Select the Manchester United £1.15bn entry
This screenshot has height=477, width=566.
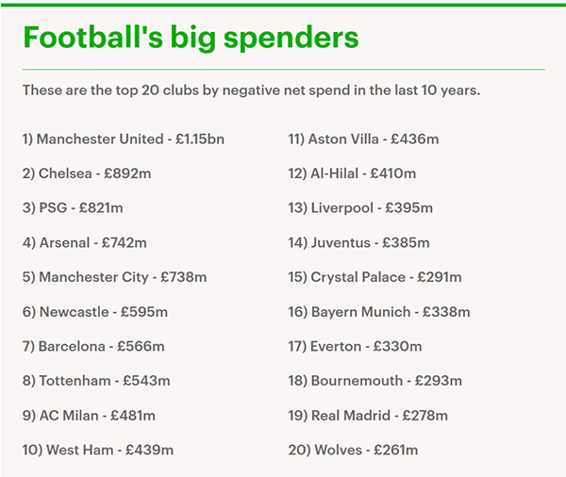[124, 140]
